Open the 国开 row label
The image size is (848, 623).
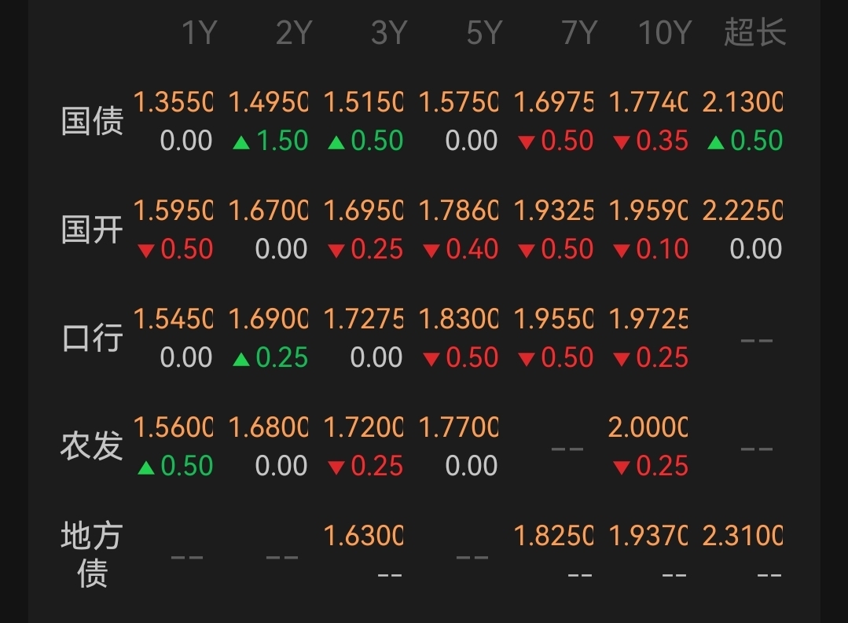(92, 230)
